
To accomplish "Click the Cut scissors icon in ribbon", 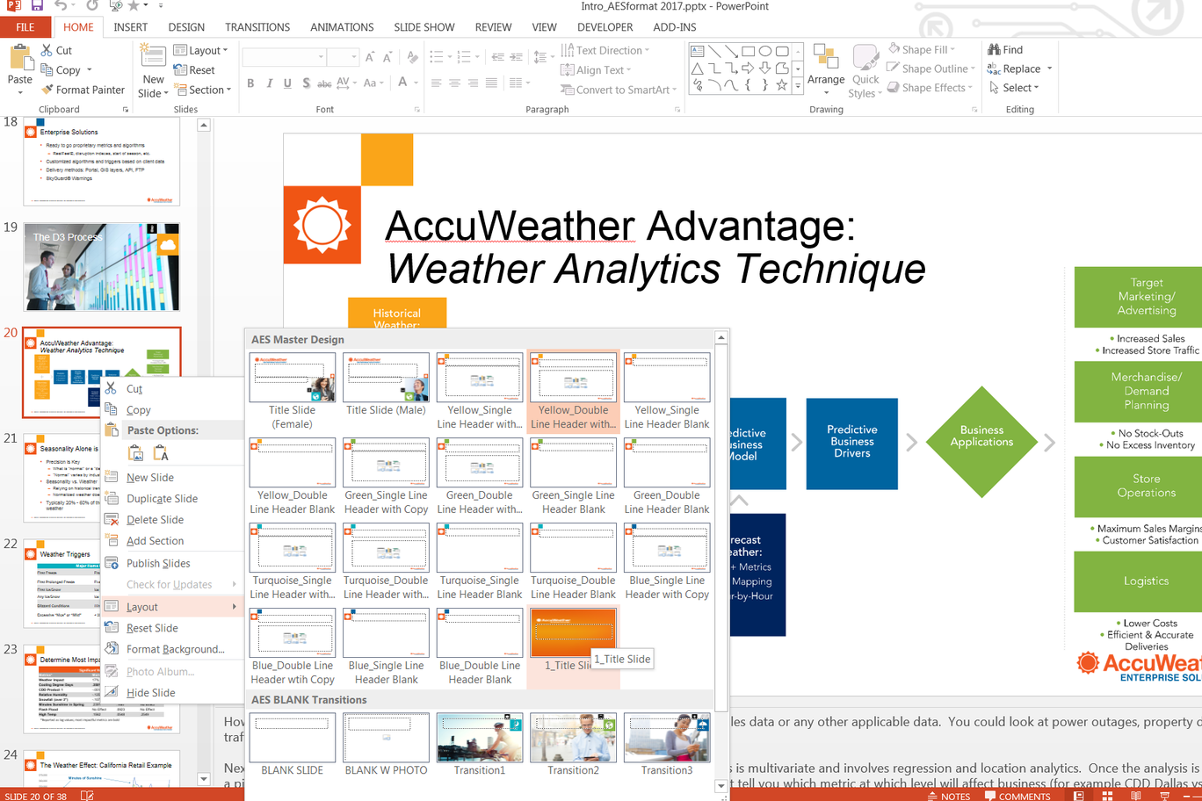I will pos(47,51).
